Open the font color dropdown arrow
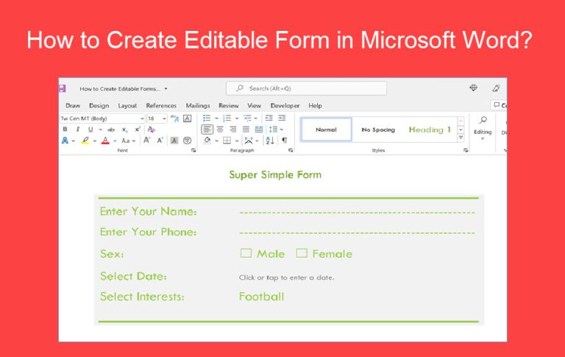This screenshot has width=565, height=357. 115,141
